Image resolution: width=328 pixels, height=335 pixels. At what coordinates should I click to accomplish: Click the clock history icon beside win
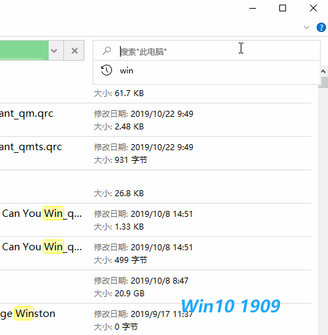tap(107, 70)
